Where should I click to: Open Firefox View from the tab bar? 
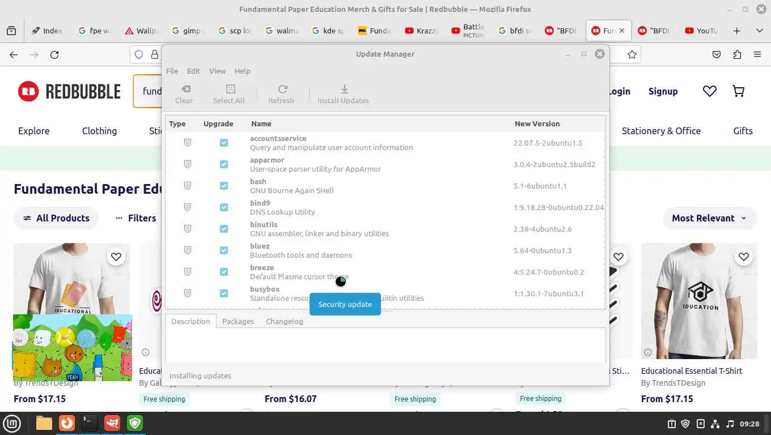pyautogui.click(x=11, y=31)
